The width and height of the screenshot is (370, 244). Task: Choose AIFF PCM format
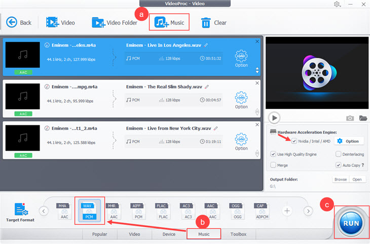[x=138, y=211]
